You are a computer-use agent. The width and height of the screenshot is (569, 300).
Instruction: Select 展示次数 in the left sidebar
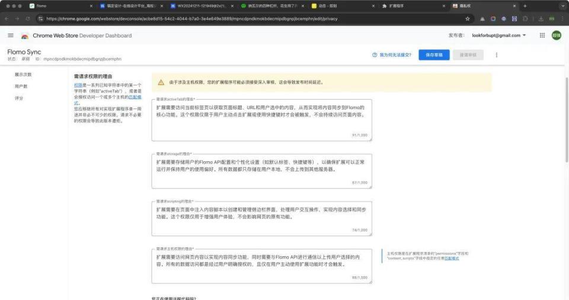(x=23, y=75)
